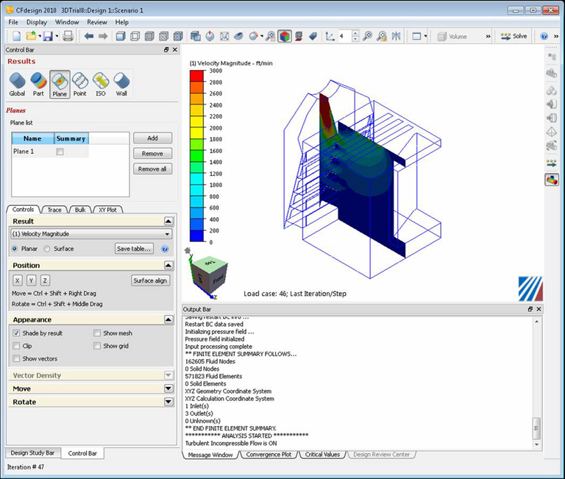The height and width of the screenshot is (479, 565).
Task: Click the back arrow navigation icon
Action: pos(89,36)
